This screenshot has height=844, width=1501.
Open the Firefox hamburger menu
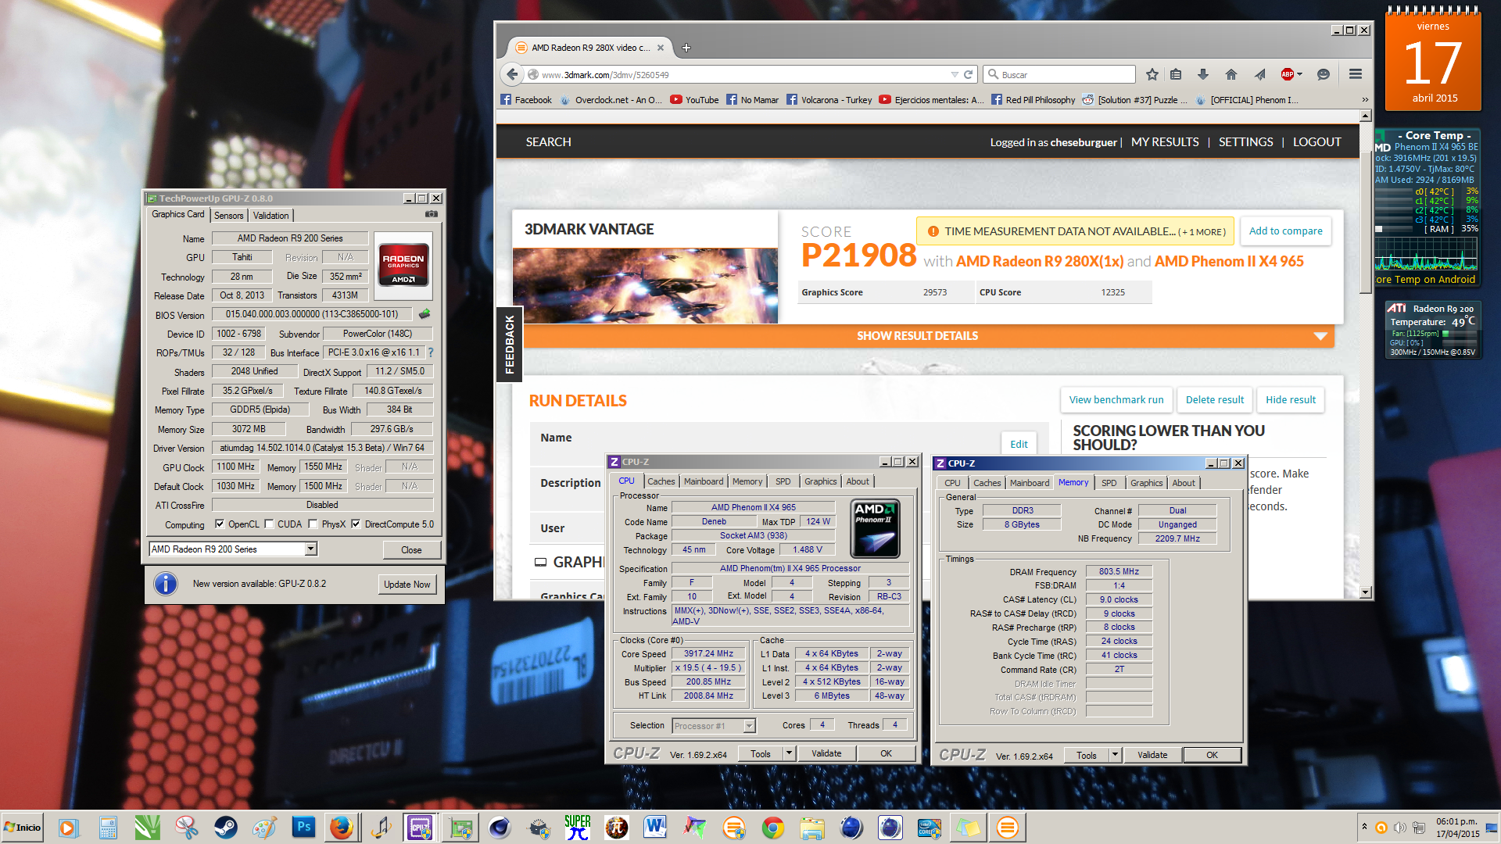point(1356,75)
